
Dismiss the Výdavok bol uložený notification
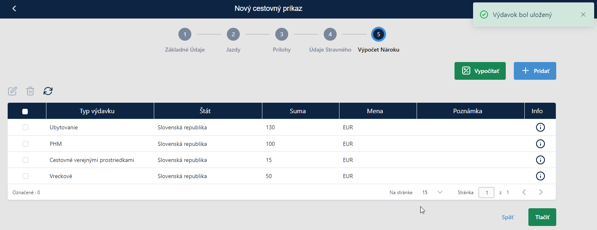[583, 15]
